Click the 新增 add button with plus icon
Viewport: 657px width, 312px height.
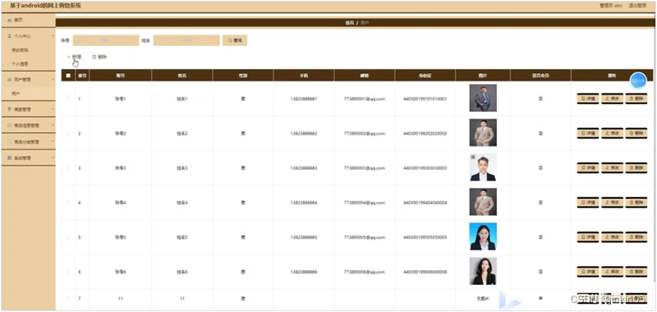[74, 57]
